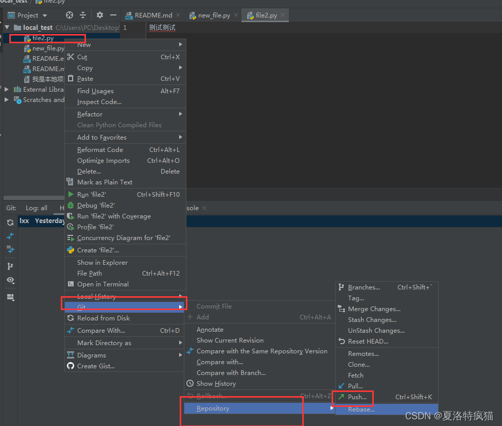This screenshot has height=426, width=502.
Task: Toggle Mark as Plain Text for file2
Action: [x=105, y=182]
